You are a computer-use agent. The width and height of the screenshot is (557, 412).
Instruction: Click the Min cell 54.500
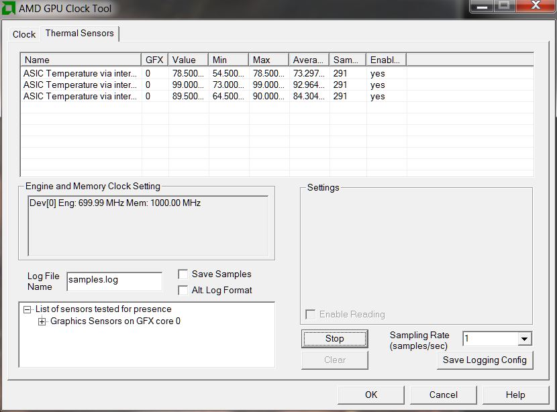coord(228,74)
